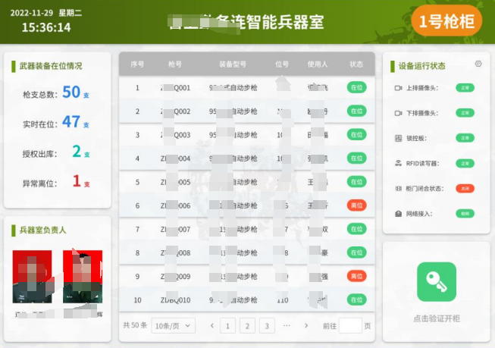Click the 15:36:14 clock display
The height and width of the screenshot is (348, 495).
coord(46,27)
